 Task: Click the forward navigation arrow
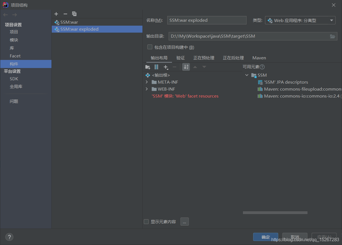point(14,15)
